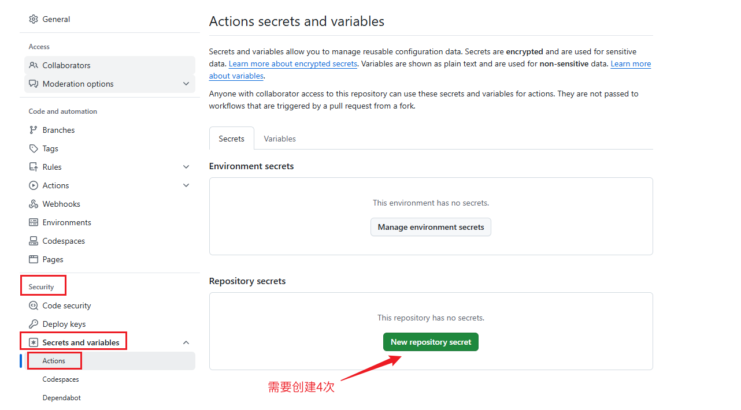Viewport: 741px width, 410px height.
Task: Click Manage environment secrets button
Action: 431,227
